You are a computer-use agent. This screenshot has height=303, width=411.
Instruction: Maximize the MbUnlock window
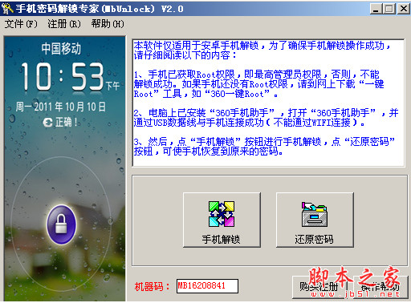click(x=389, y=9)
